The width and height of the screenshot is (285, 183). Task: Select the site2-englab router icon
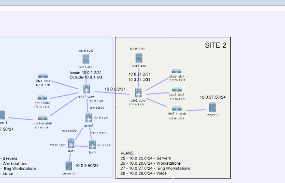(177, 109)
